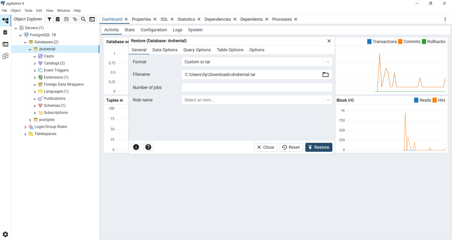The width and height of the screenshot is (452, 240).
Task: Collapse the dvdrental node
Action: point(30,49)
